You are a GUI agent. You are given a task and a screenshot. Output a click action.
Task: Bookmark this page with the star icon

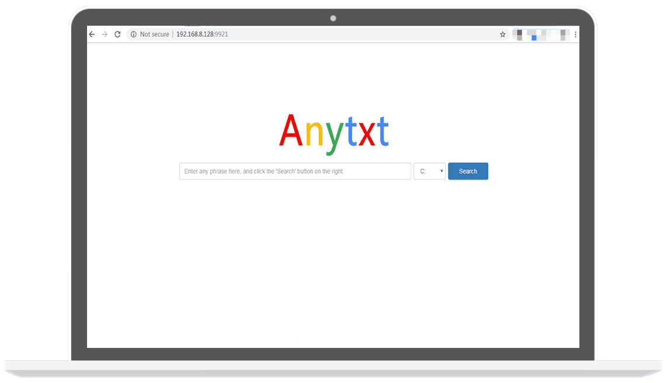[x=502, y=34]
